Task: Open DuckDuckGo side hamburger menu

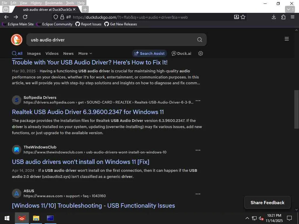Action: (x=287, y=39)
